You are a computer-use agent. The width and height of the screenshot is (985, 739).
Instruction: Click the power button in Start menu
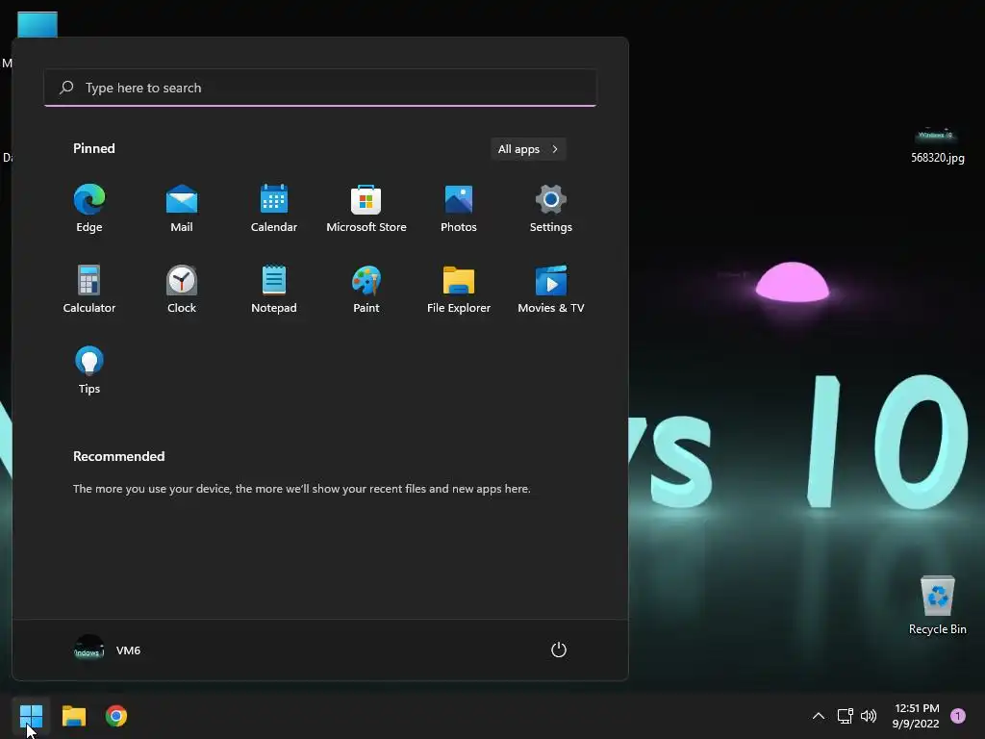(559, 650)
